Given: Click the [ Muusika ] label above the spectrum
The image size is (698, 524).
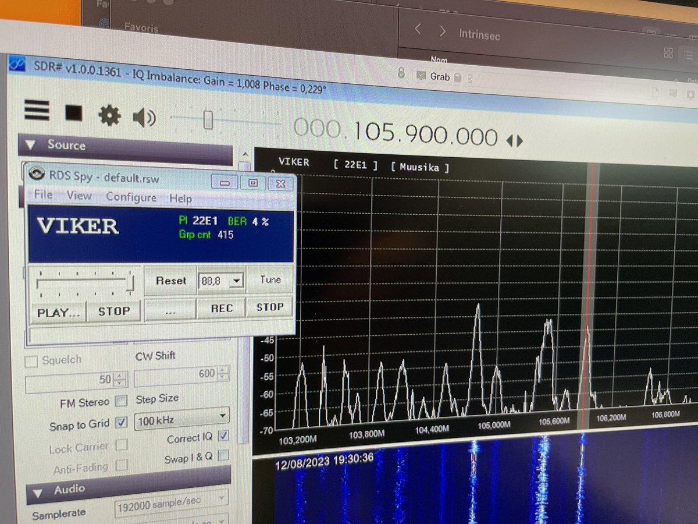Looking at the screenshot, I should click(419, 168).
